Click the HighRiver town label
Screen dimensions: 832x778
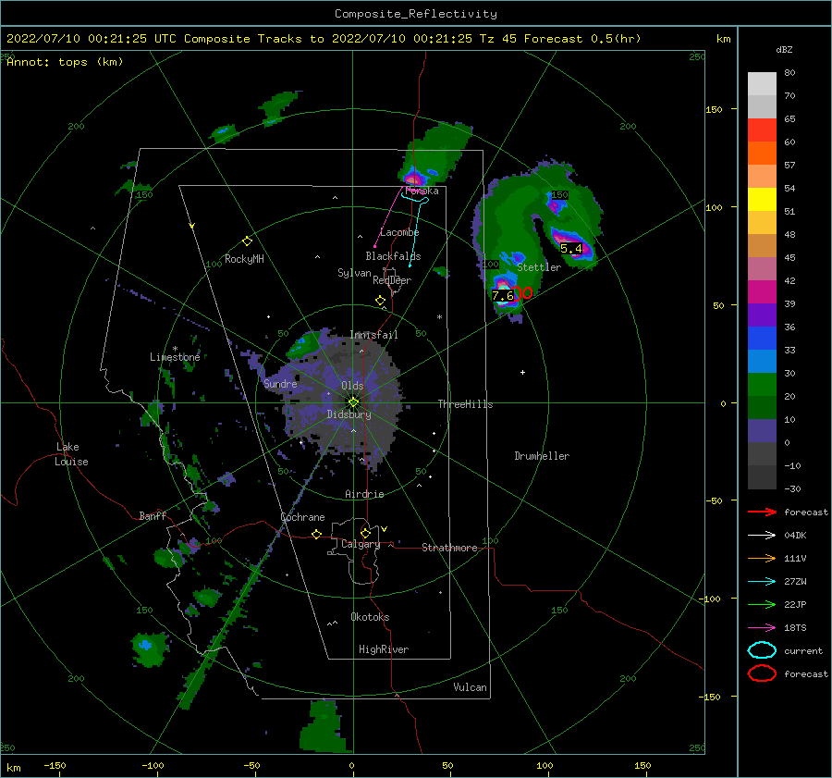(x=384, y=649)
